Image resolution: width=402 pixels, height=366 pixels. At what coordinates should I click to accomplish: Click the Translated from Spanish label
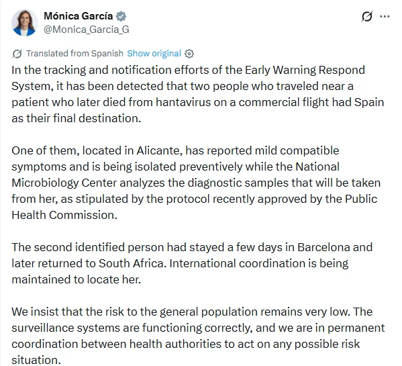74,53
